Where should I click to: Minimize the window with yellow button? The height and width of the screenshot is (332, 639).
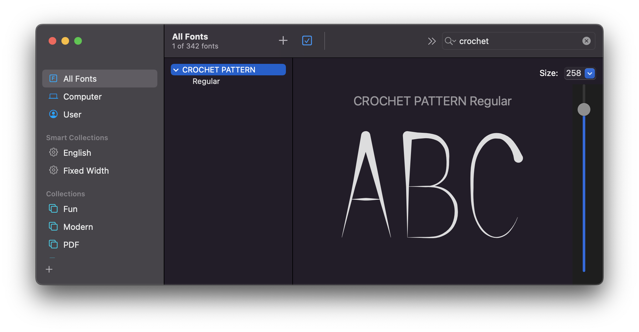coord(65,41)
